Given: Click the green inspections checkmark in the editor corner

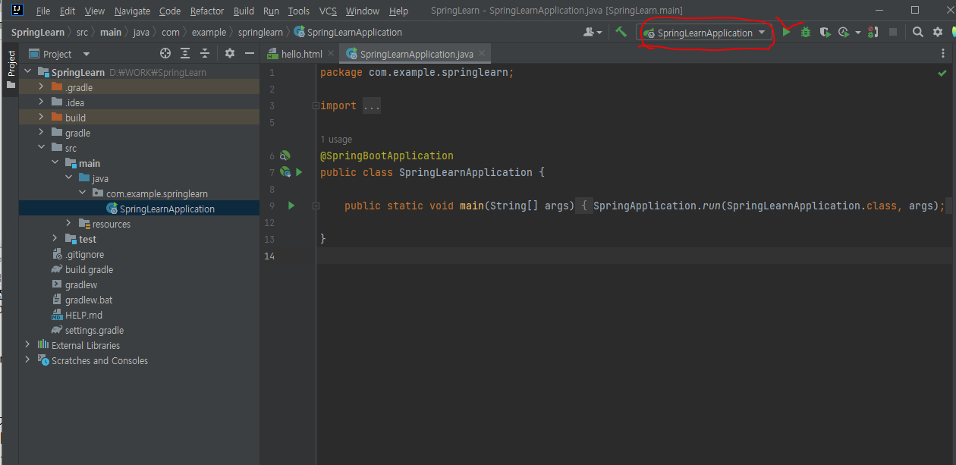Looking at the screenshot, I should pos(942,73).
